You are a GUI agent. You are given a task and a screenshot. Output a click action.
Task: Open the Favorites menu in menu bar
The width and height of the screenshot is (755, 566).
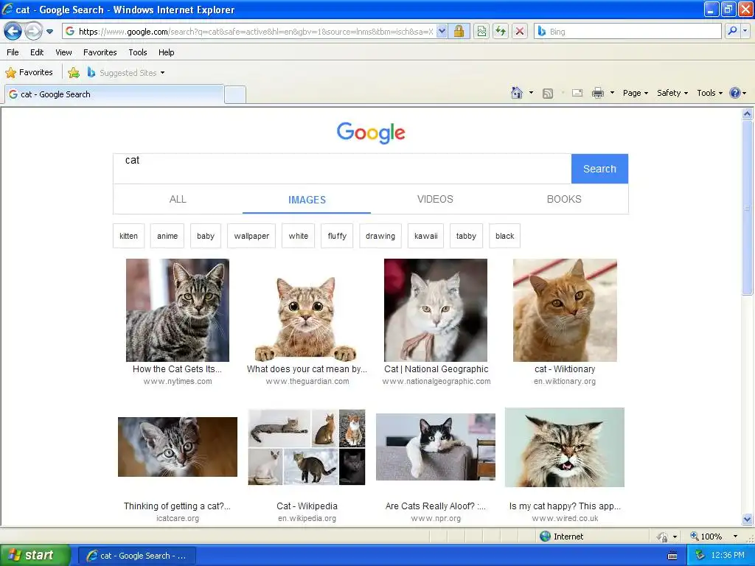tap(100, 52)
